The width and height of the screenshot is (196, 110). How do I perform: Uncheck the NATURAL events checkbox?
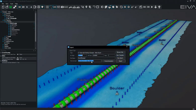point(11,25)
